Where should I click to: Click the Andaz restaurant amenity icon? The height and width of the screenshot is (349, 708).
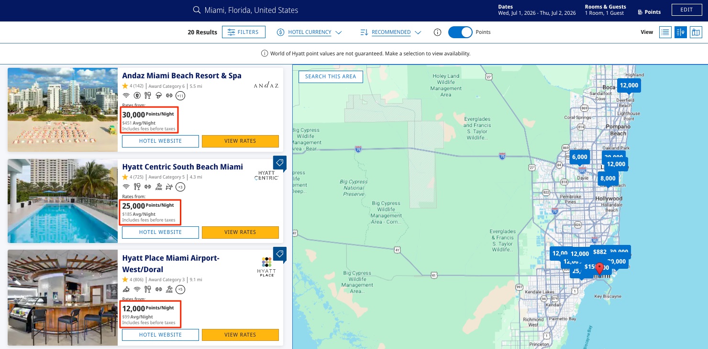pos(148,95)
